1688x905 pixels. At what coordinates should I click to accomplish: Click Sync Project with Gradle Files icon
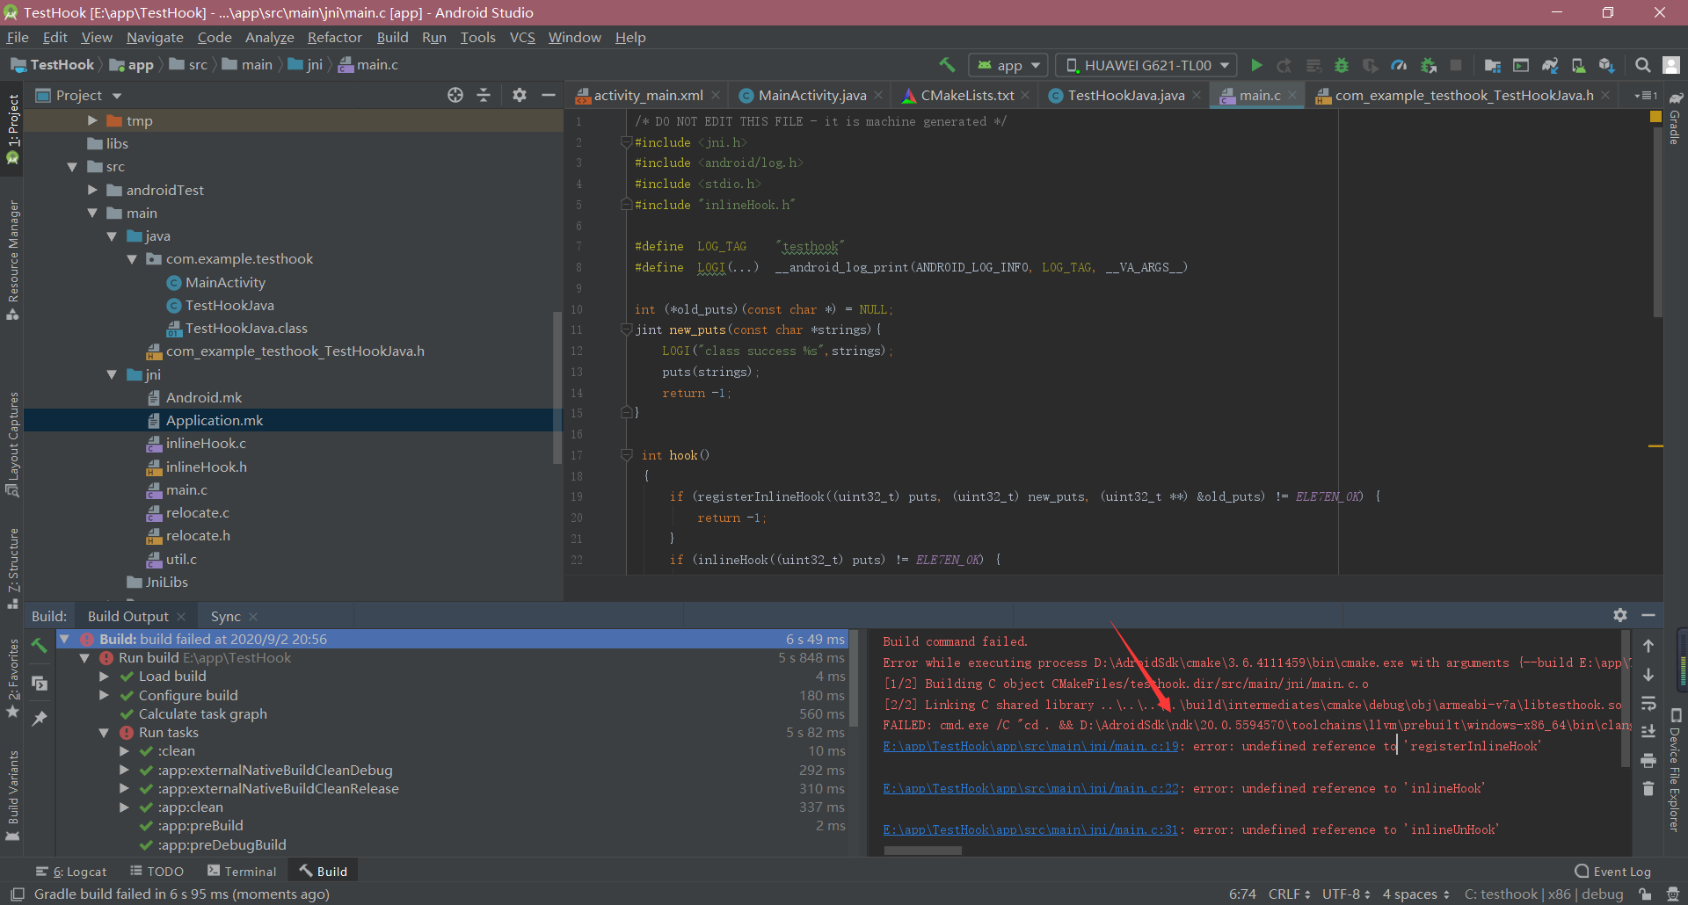[1550, 65]
